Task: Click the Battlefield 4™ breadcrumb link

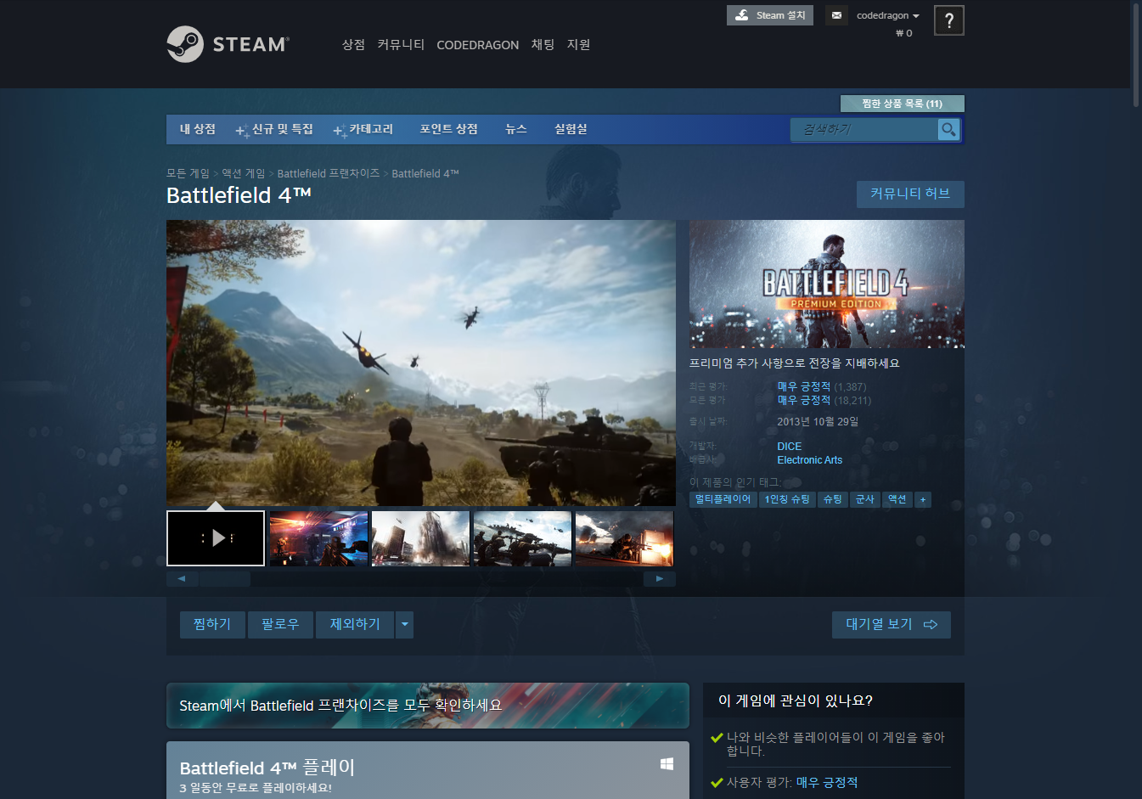Action: click(425, 173)
